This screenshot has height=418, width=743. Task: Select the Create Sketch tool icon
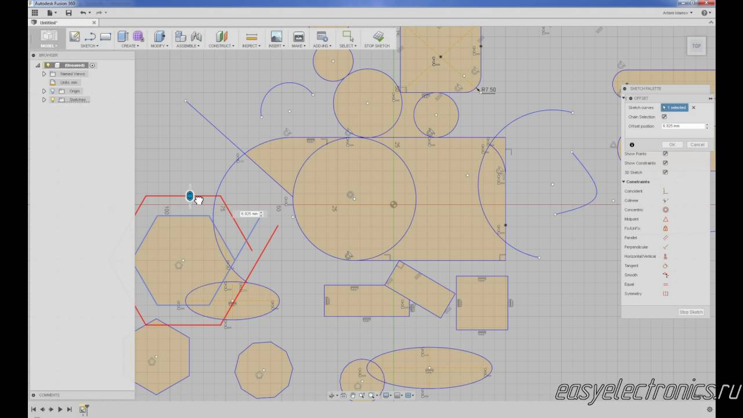[74, 37]
